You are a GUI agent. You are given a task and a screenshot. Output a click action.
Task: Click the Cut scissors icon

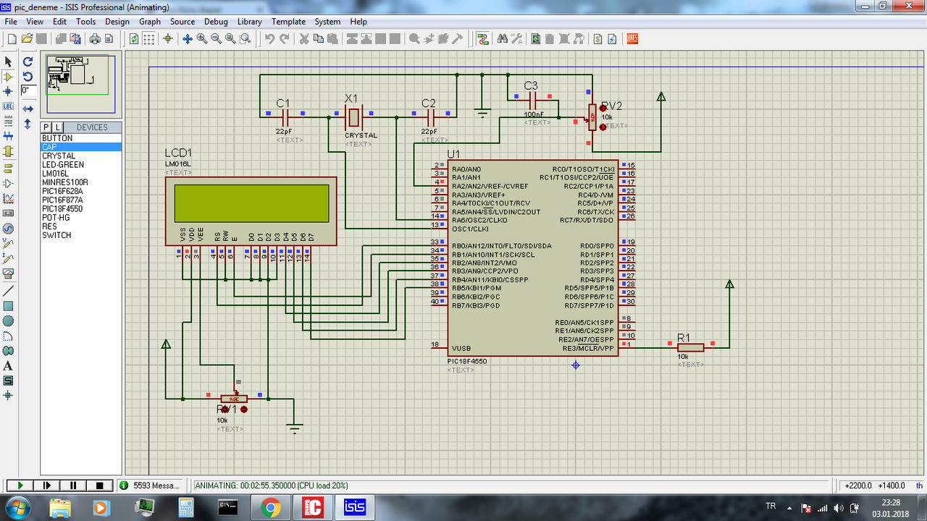pos(304,39)
